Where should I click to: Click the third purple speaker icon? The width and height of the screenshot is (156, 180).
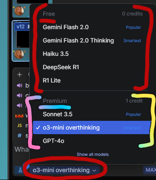click(20, 105)
